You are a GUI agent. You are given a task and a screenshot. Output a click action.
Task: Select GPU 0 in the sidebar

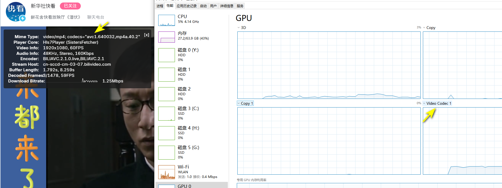coord(192,185)
